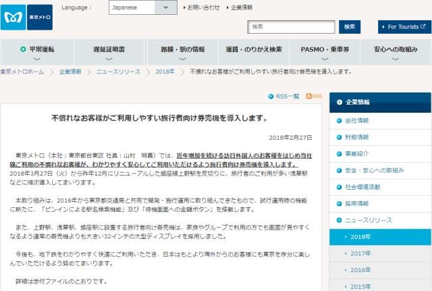Open 財務情報 in the sidebar

click(x=380, y=137)
